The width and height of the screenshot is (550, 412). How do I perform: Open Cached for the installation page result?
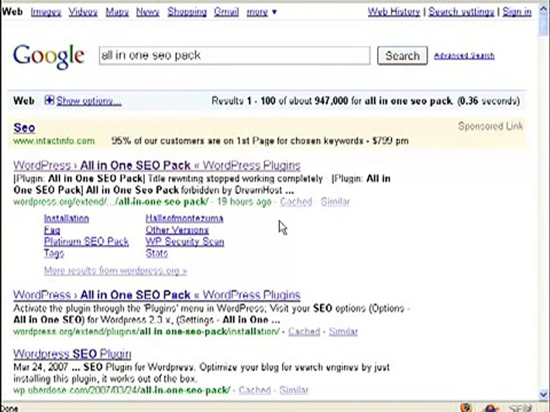pyautogui.click(x=304, y=331)
